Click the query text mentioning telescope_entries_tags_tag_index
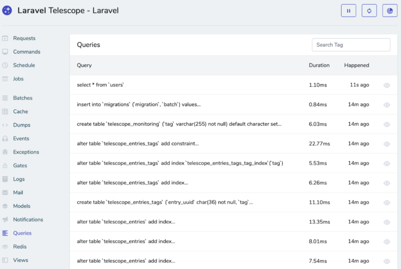The height and width of the screenshot is (269, 401). [180, 163]
